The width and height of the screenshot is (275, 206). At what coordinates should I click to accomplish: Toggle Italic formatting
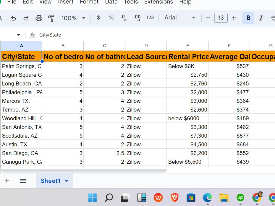tap(261, 18)
